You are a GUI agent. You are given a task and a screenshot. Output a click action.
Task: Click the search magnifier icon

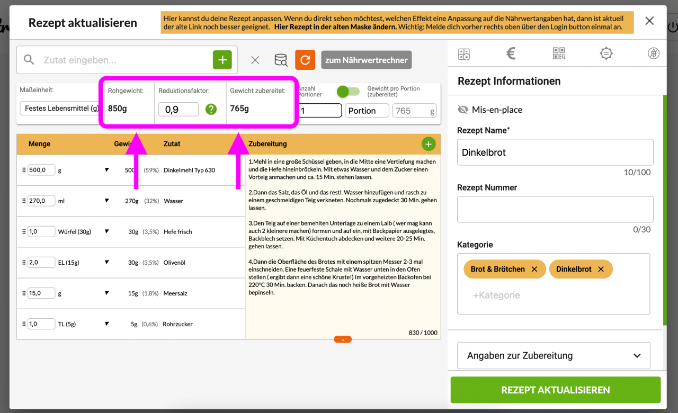tap(29, 60)
